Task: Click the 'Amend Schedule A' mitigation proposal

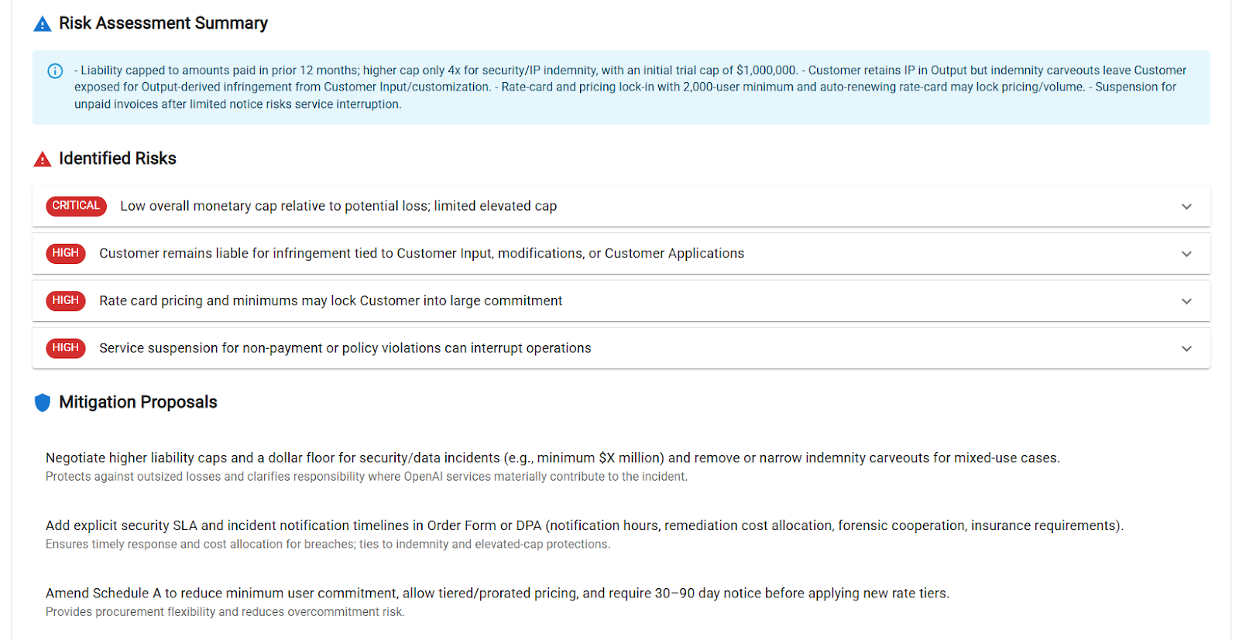Action: 497,593
